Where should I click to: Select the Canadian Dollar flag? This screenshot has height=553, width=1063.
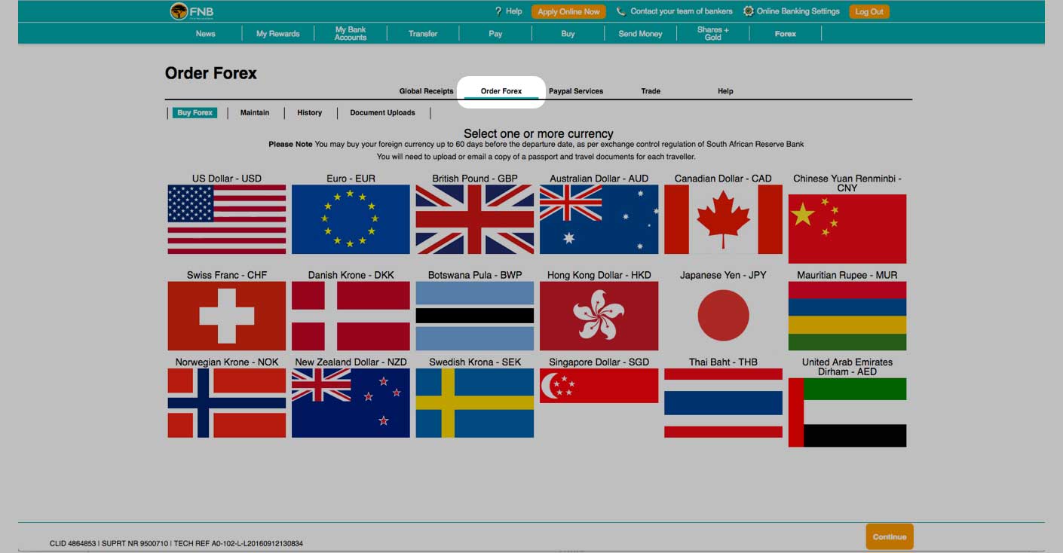(723, 219)
